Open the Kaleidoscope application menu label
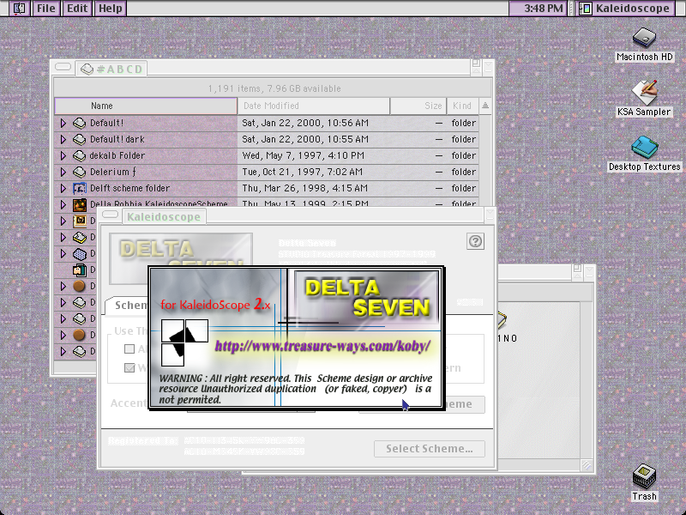The height and width of the screenshot is (515, 686). 633,9
